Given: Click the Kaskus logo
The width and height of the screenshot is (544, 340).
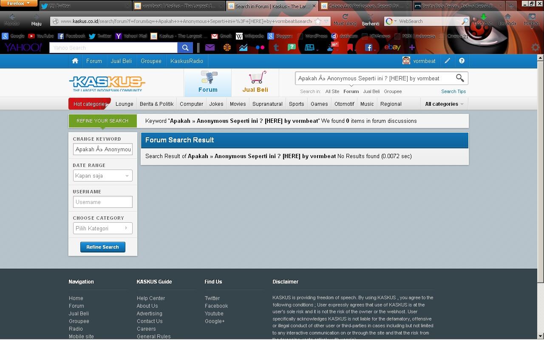Looking at the screenshot, I should tap(107, 83).
